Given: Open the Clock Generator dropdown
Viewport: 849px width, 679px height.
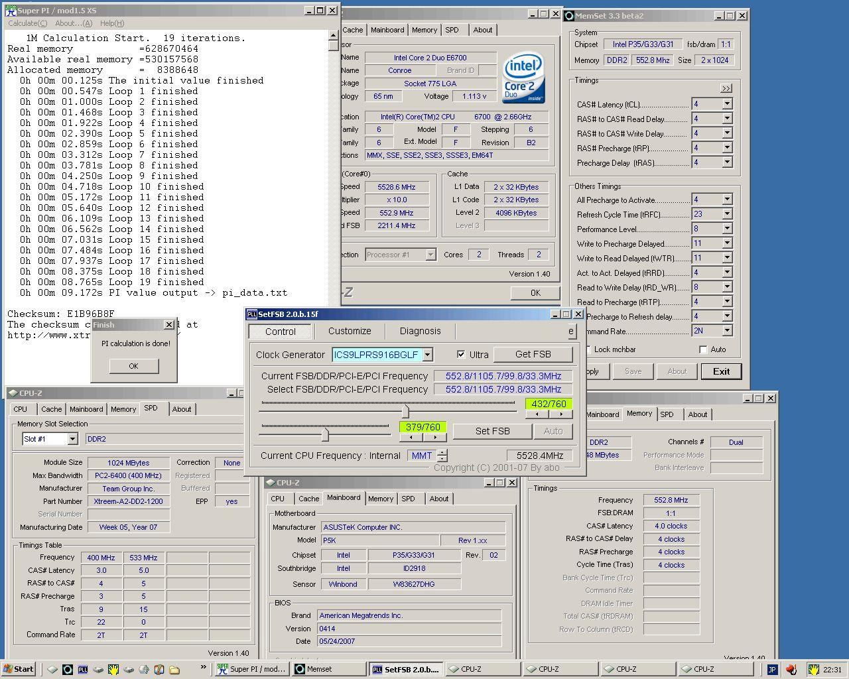Looking at the screenshot, I should 427,355.
